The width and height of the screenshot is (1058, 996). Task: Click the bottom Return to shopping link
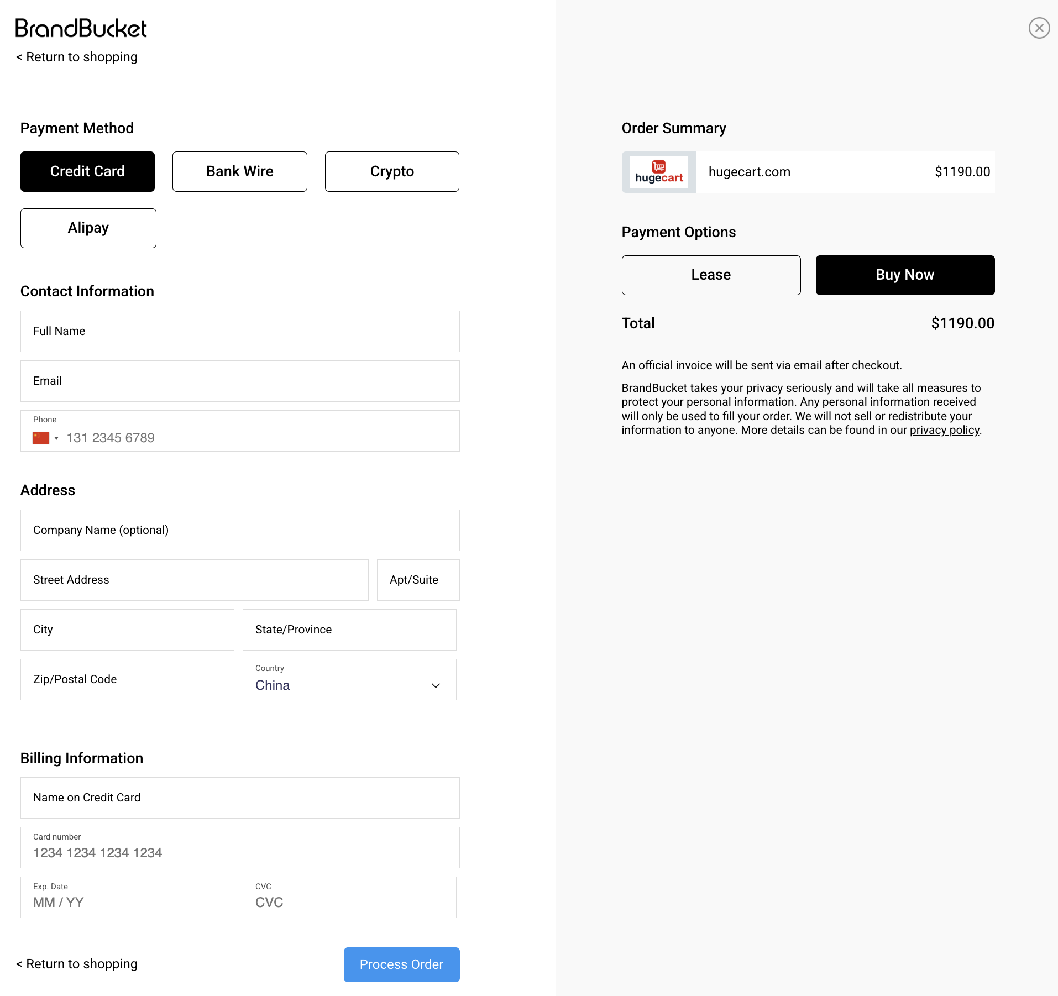[77, 964]
